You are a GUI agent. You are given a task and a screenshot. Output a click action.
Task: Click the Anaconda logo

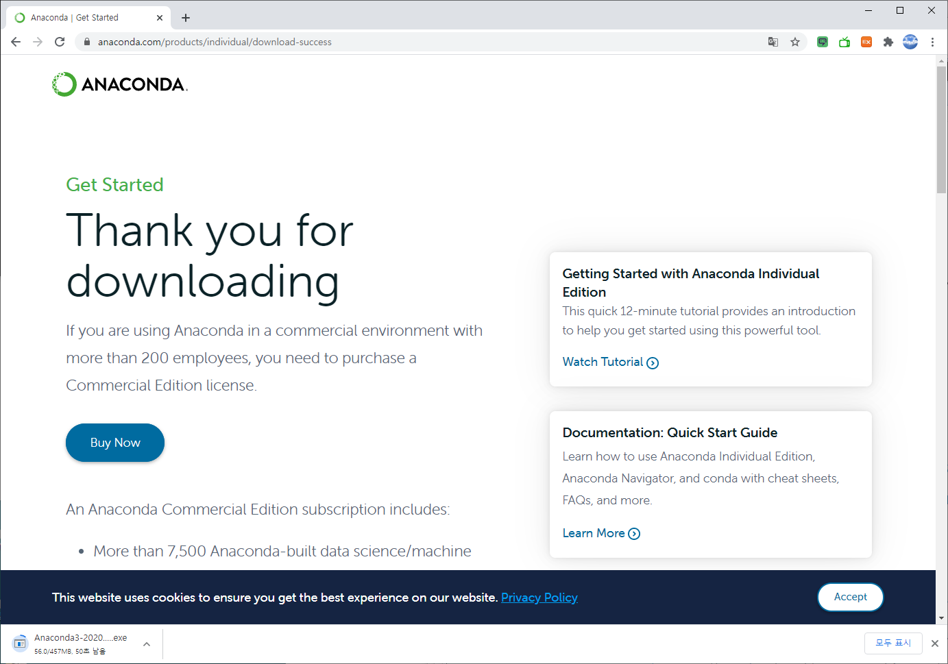point(120,84)
